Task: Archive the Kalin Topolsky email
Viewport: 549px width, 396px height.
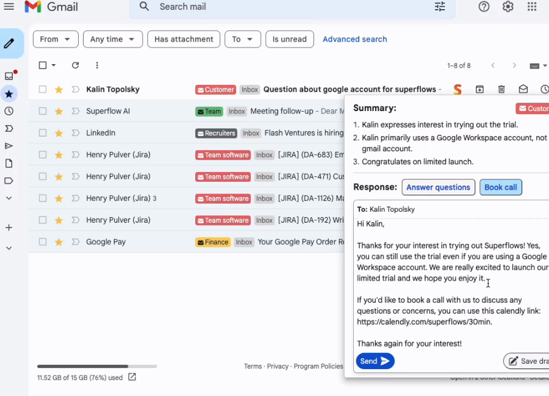Action: 479,89
